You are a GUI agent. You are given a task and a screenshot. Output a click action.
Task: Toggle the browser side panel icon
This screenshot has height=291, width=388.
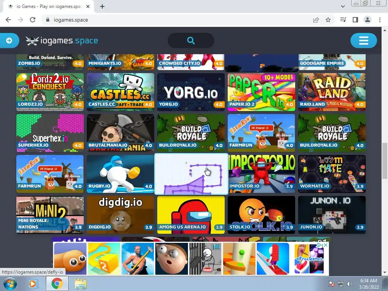tap(355, 20)
